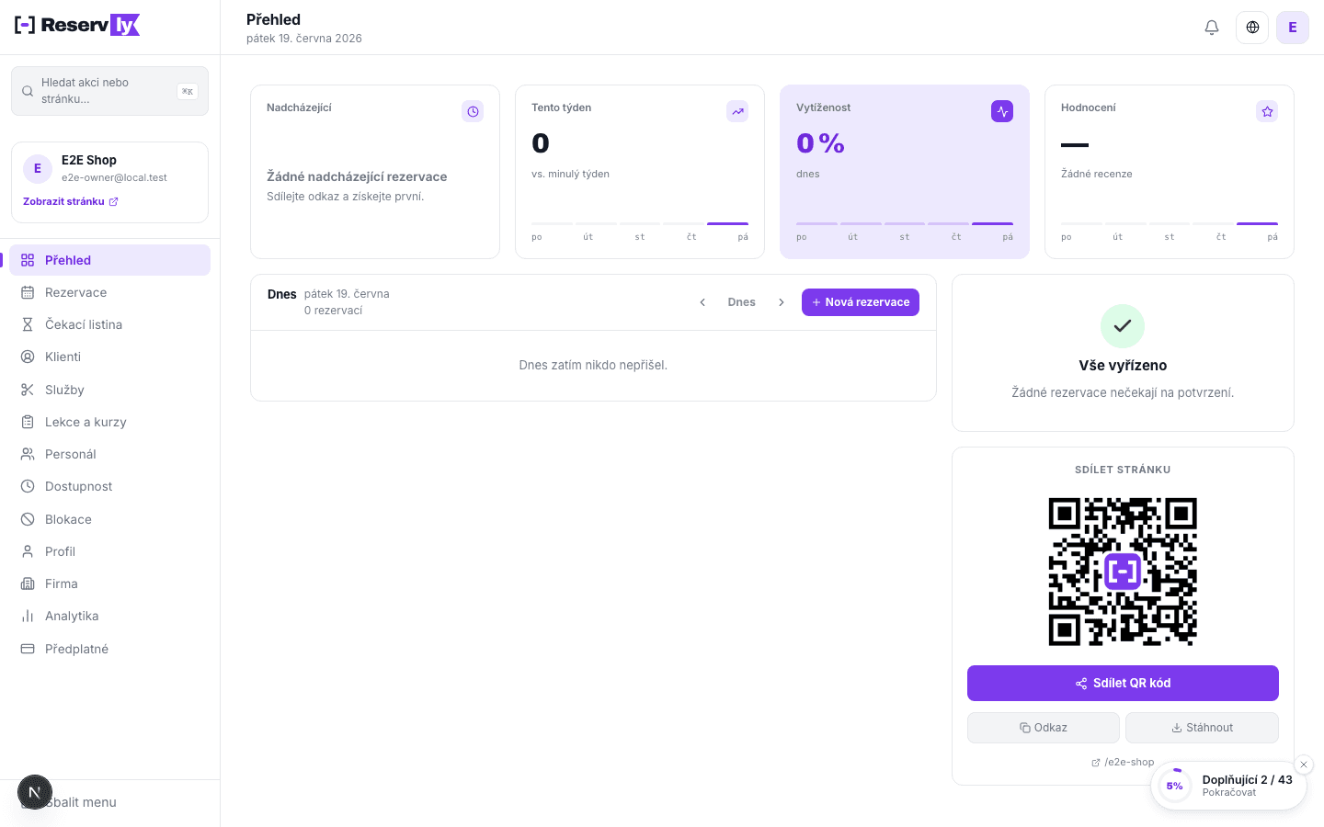Click the Dnes zatím nikdo nepřišel text
This screenshot has width=1324, height=827.
tap(593, 365)
